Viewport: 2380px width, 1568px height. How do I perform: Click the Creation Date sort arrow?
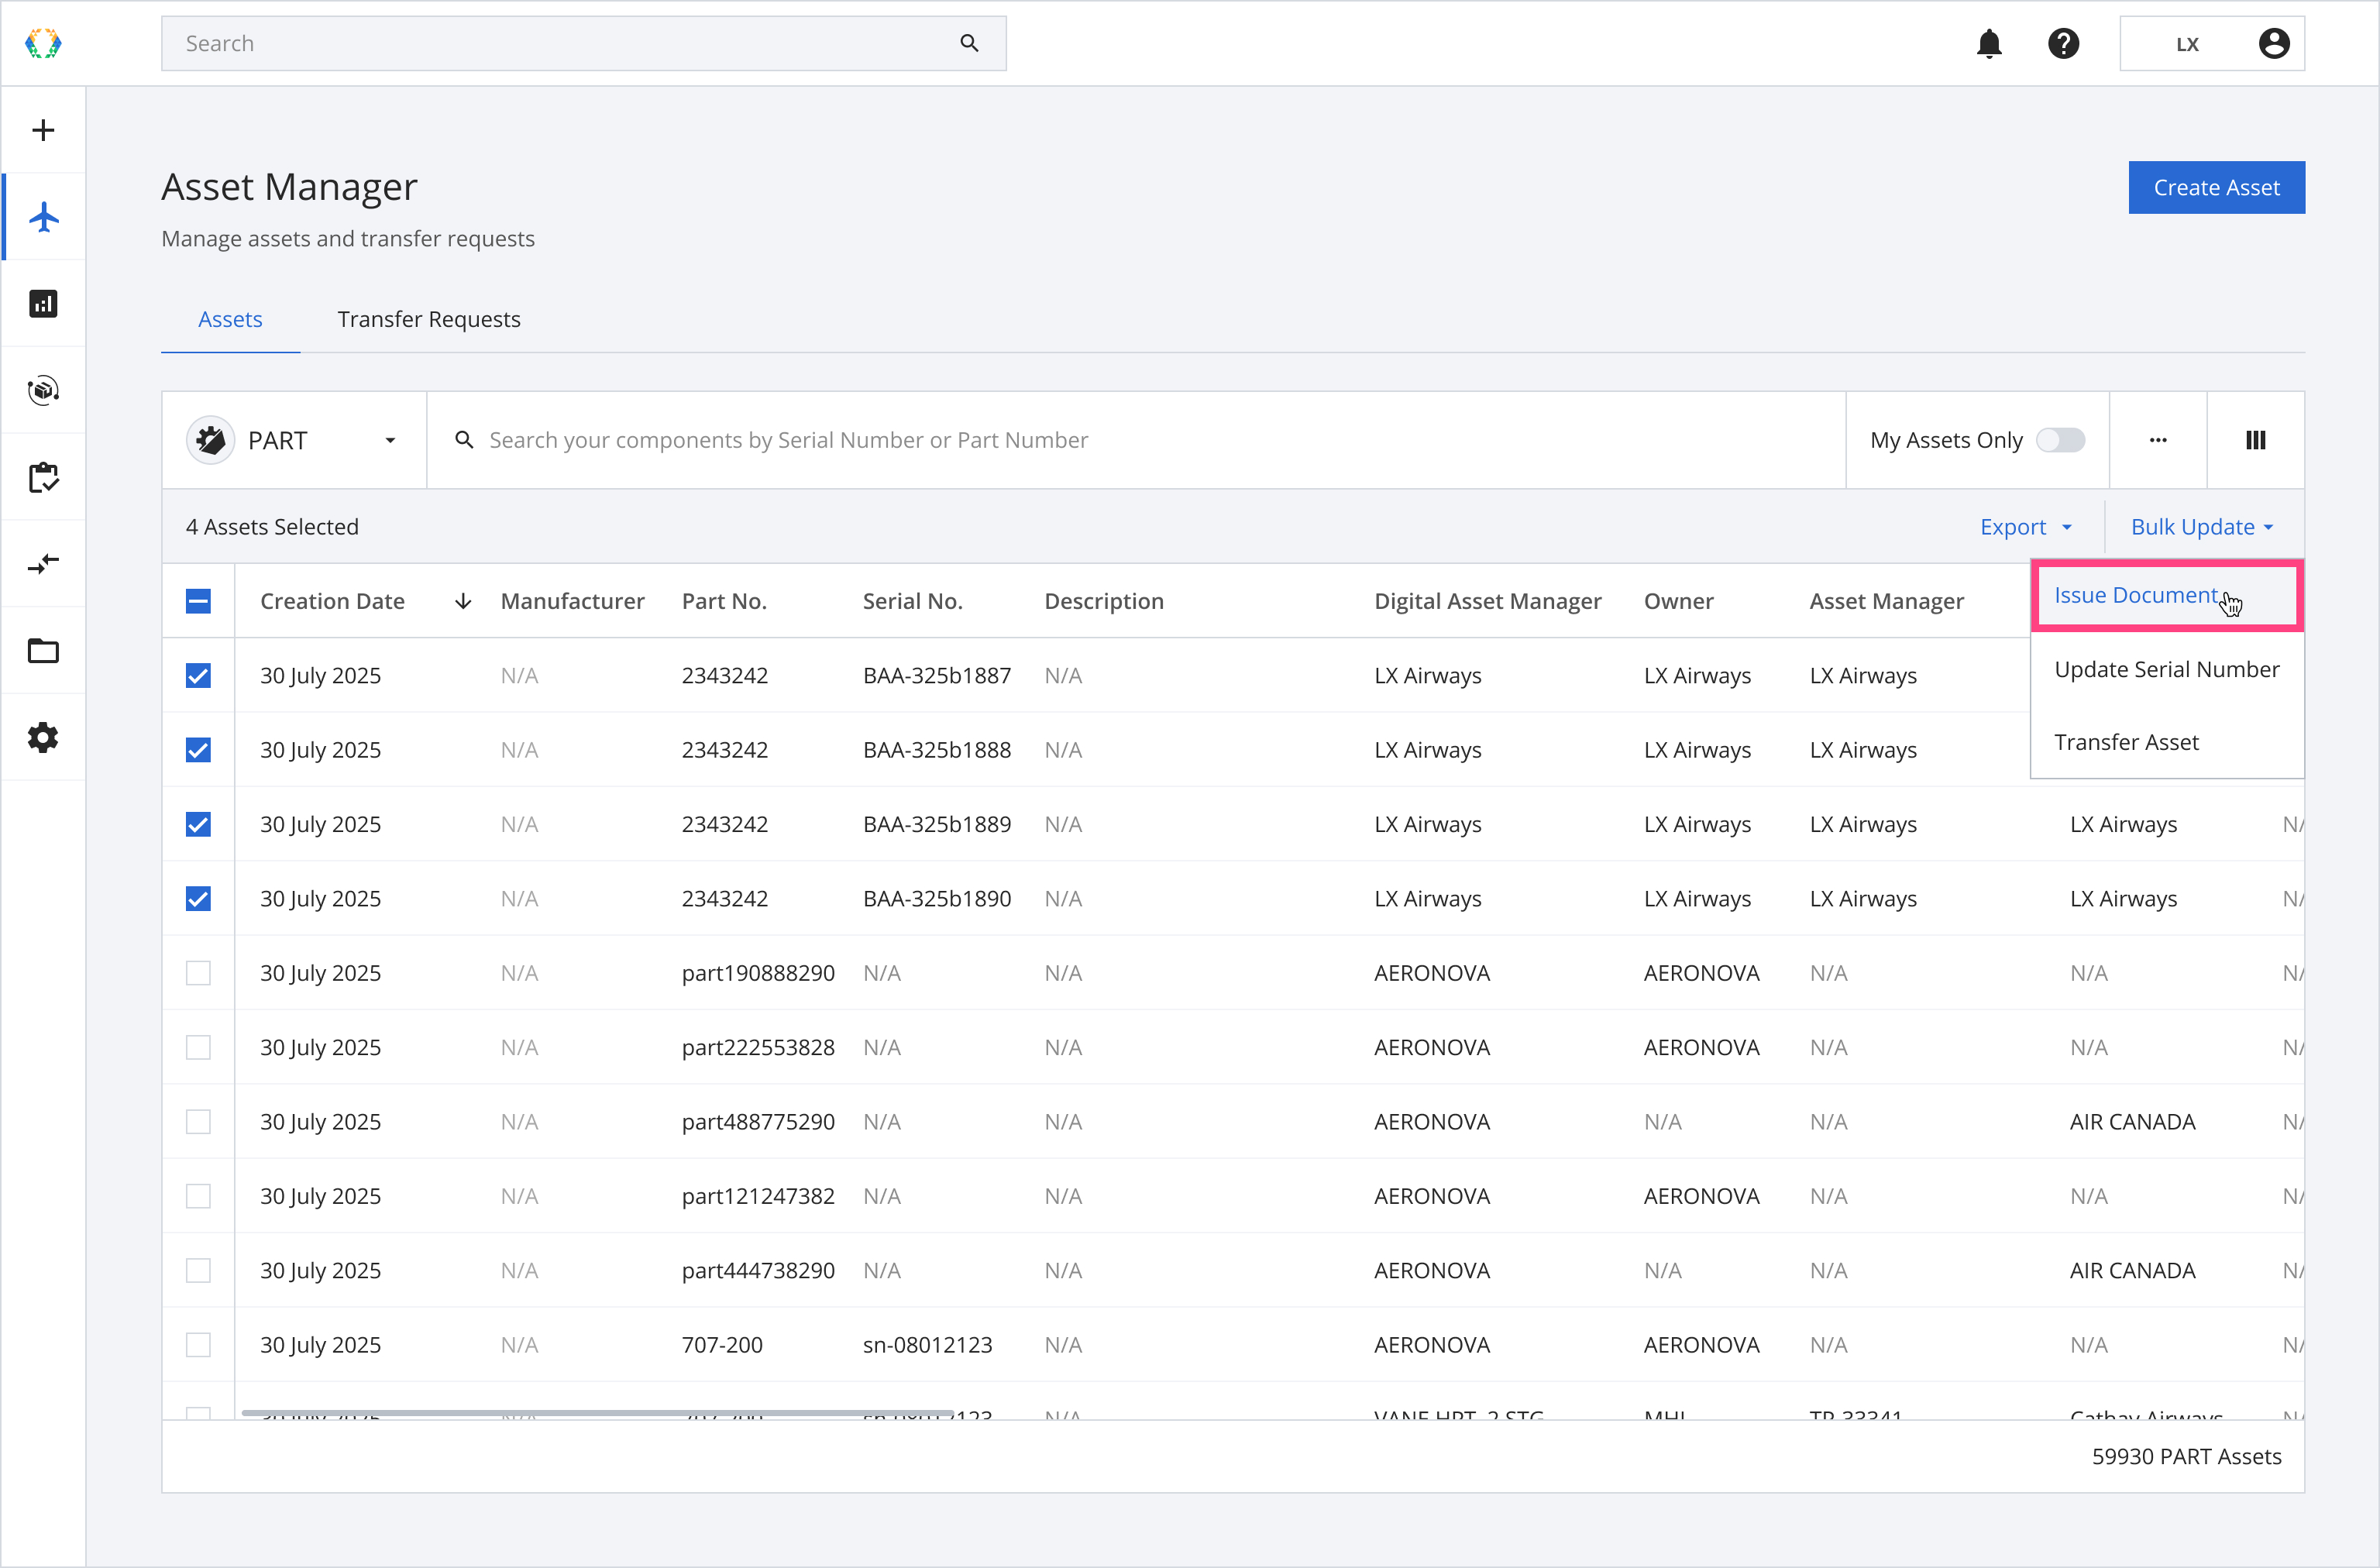coord(463,601)
